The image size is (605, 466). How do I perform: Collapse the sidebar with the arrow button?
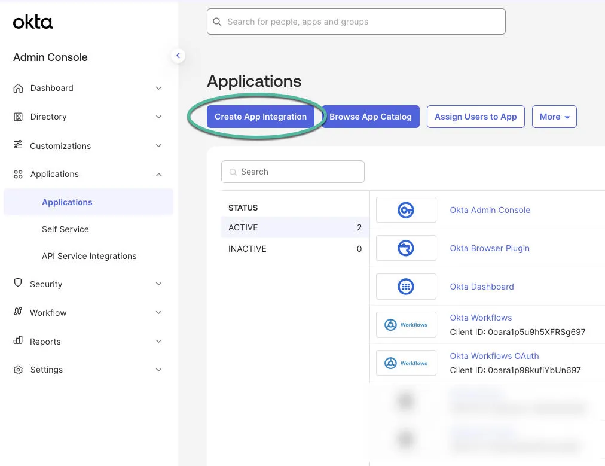click(x=178, y=56)
